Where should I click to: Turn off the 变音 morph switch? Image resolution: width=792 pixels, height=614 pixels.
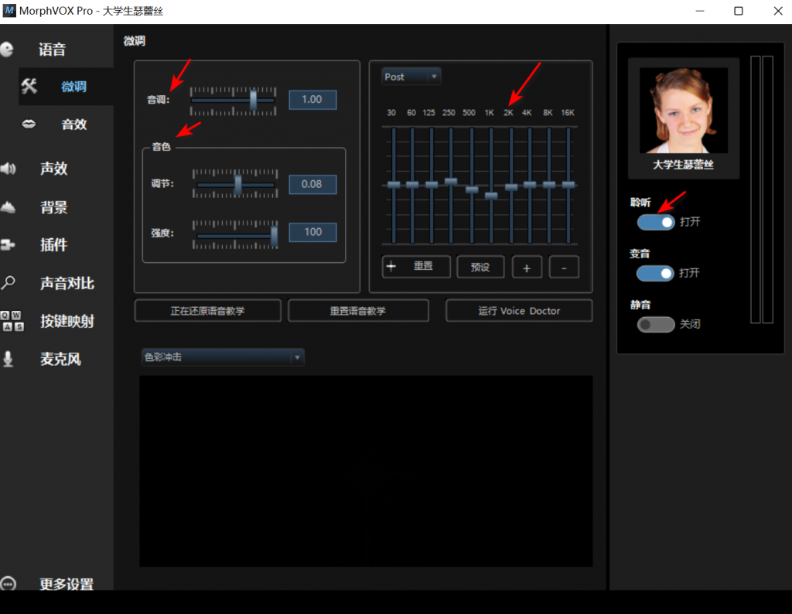[x=655, y=273]
